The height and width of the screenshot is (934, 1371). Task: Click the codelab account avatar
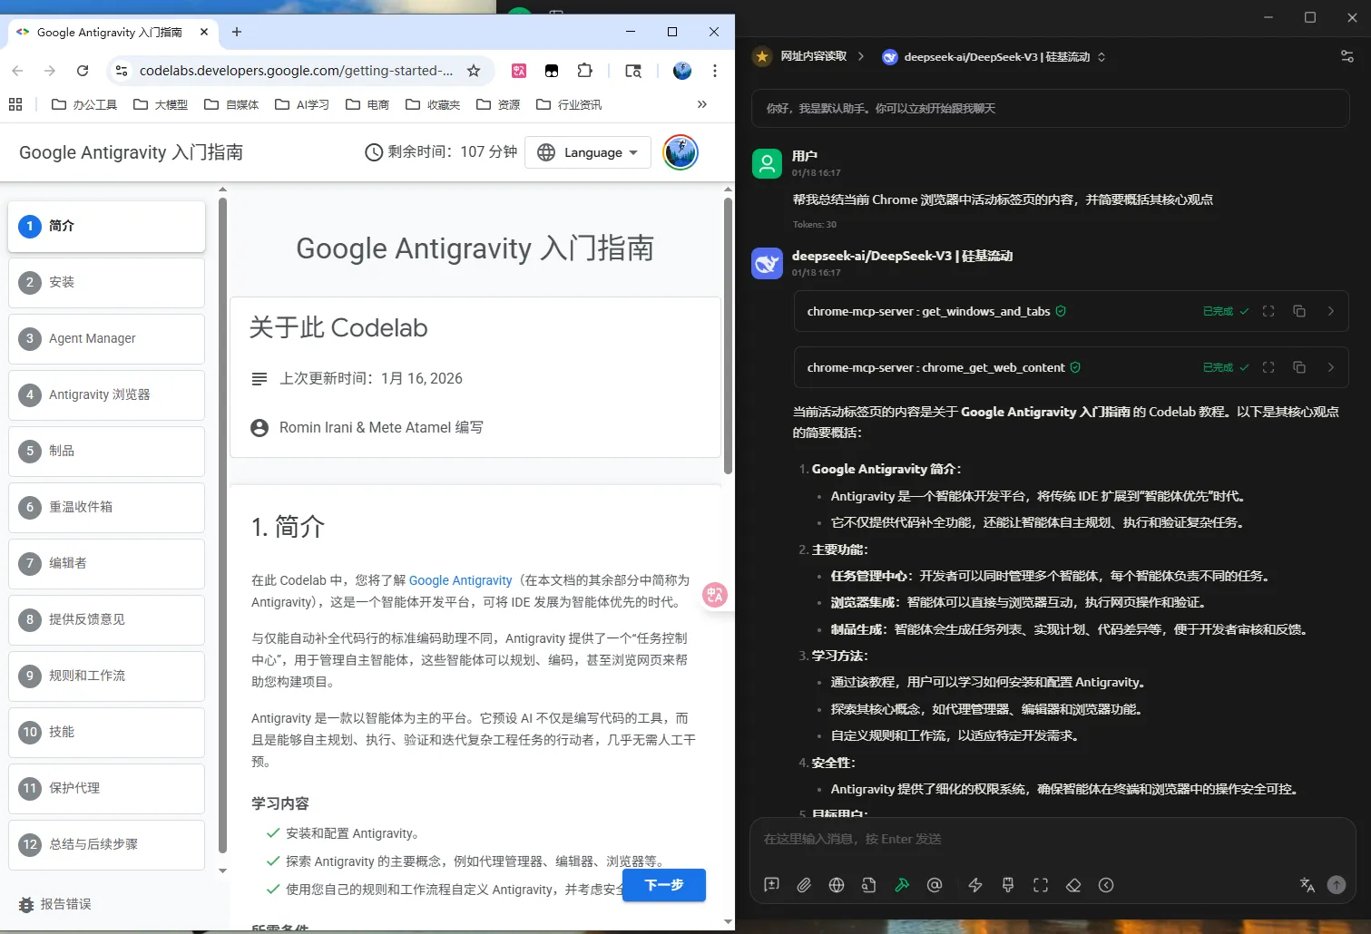681,152
